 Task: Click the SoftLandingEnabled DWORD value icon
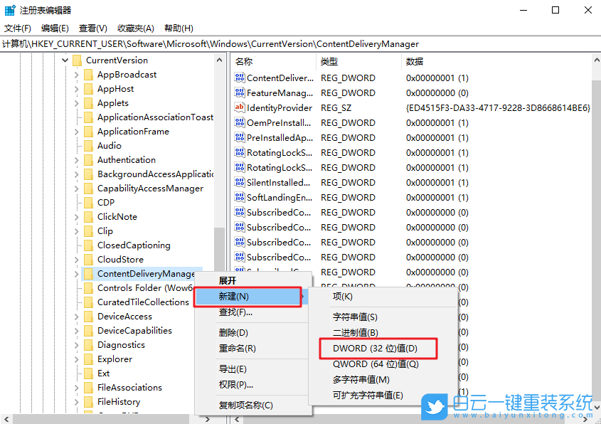[240, 197]
